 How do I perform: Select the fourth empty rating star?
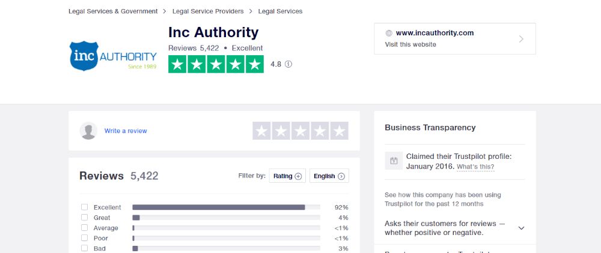pyautogui.click(x=320, y=131)
